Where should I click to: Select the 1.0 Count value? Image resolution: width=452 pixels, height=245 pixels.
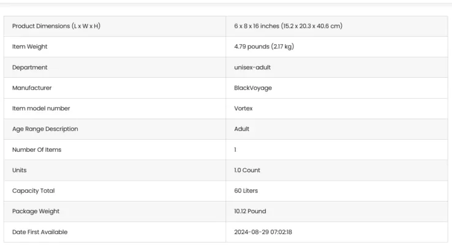click(247, 170)
